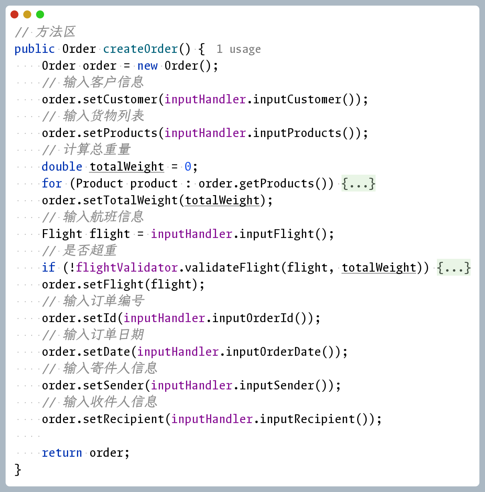Click the 'public' keyword
485x492 pixels.
[x=34, y=49]
